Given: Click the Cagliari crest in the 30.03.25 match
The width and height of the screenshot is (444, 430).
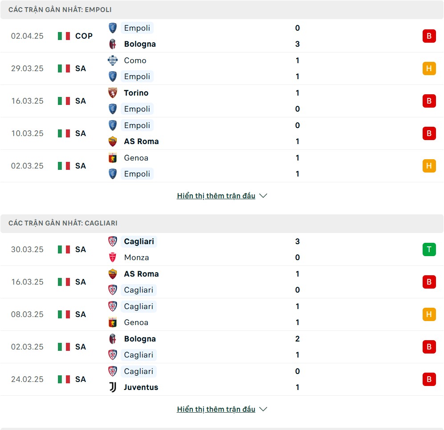Looking at the screenshot, I should click(112, 241).
